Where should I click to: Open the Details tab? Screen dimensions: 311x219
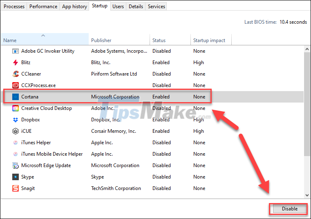click(x=136, y=7)
